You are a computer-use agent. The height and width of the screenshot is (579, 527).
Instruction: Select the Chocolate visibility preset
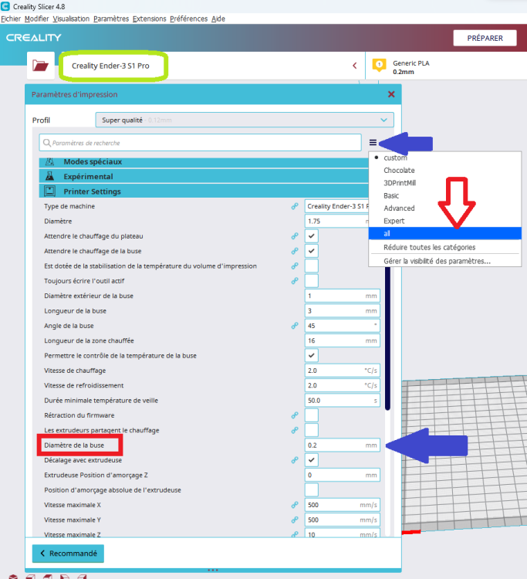pyautogui.click(x=444, y=171)
